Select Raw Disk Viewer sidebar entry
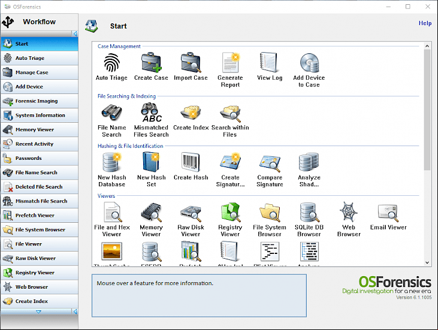 [x=40, y=258]
